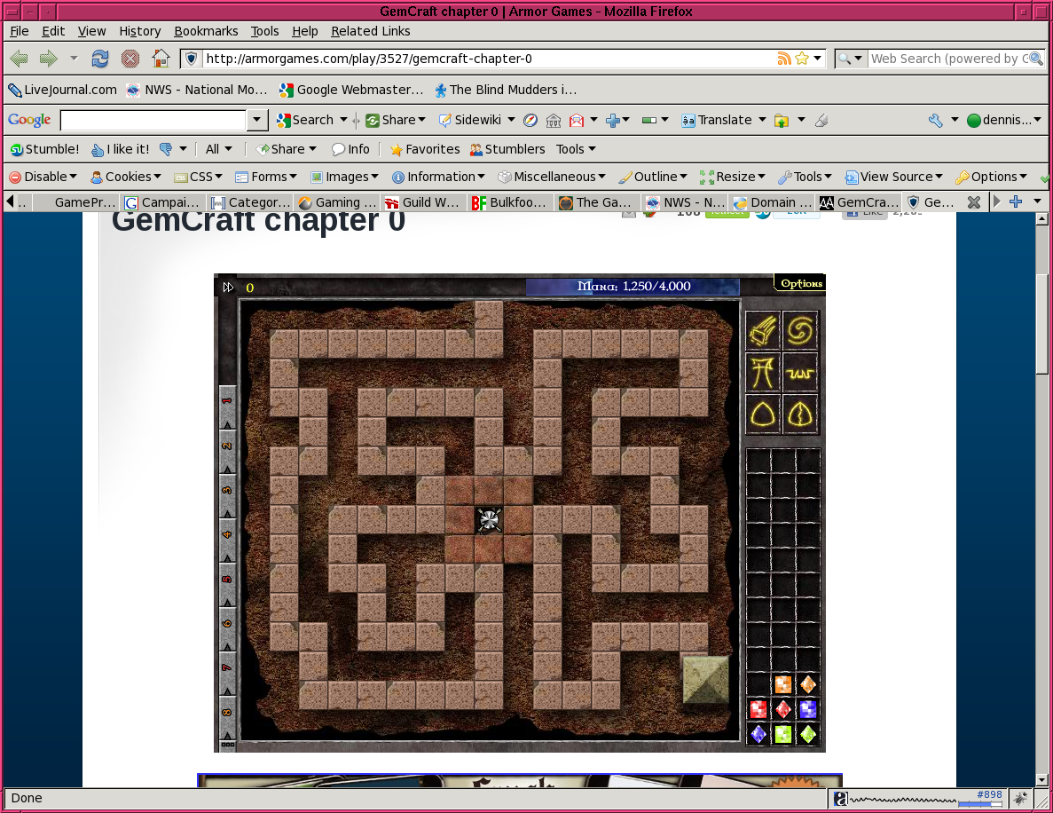Toggle the bookmark star in address bar
Image resolution: width=1053 pixels, height=813 pixels.
click(802, 59)
